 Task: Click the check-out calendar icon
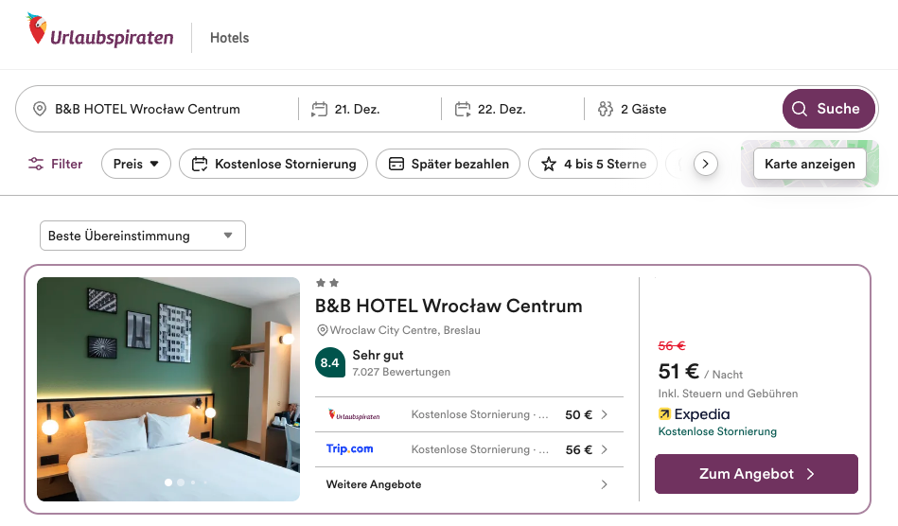tap(463, 109)
